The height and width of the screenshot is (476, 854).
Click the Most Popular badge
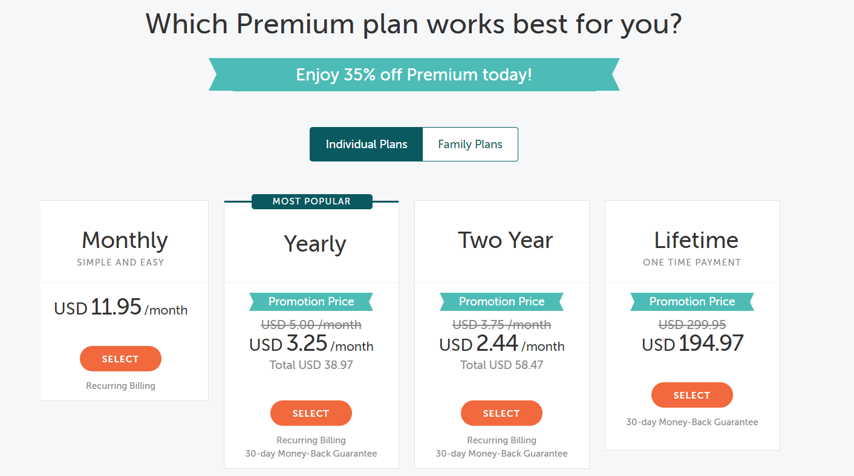tap(311, 201)
